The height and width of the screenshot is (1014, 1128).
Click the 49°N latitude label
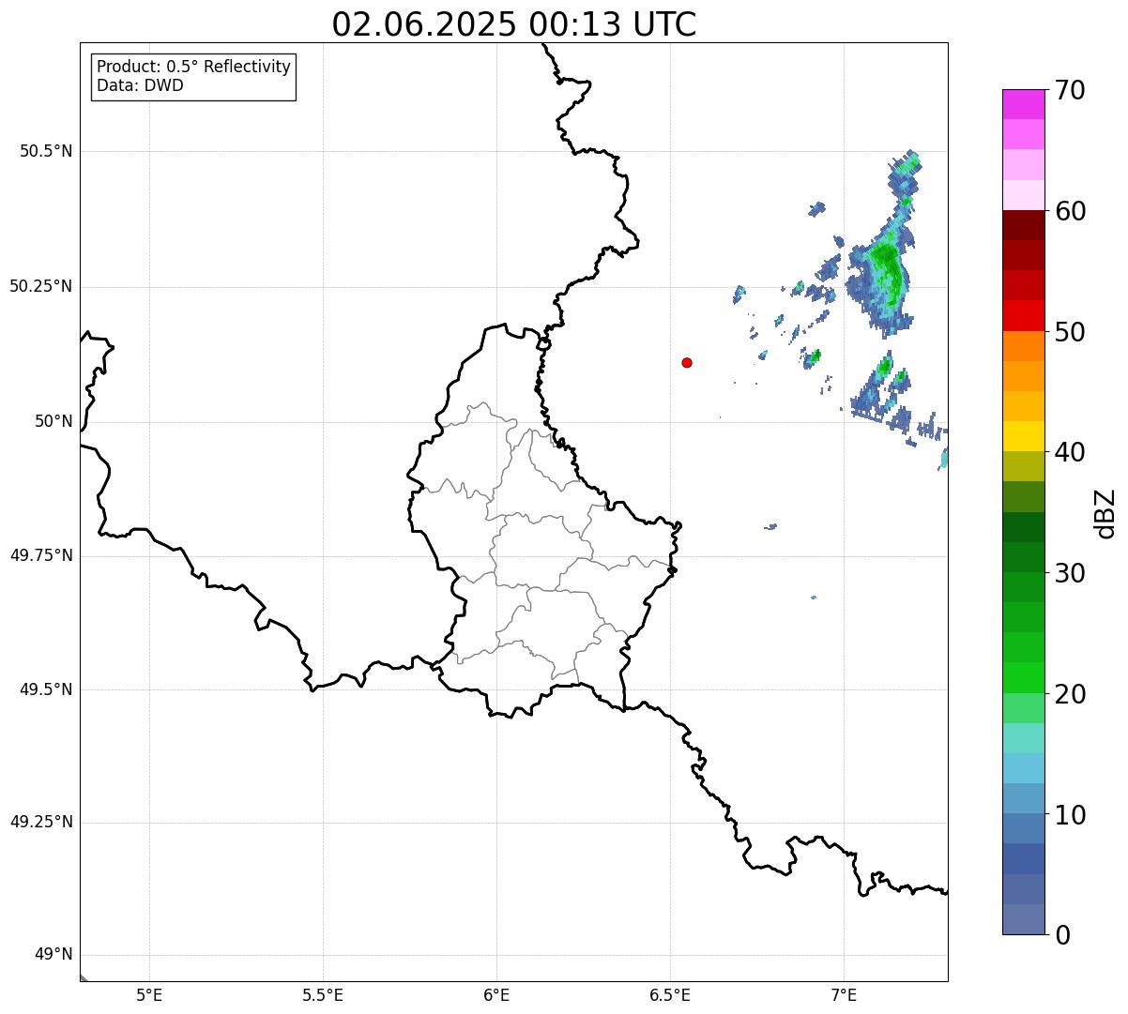pos(53,955)
